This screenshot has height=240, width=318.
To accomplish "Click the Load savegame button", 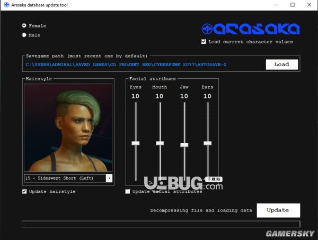I will 282,64.
